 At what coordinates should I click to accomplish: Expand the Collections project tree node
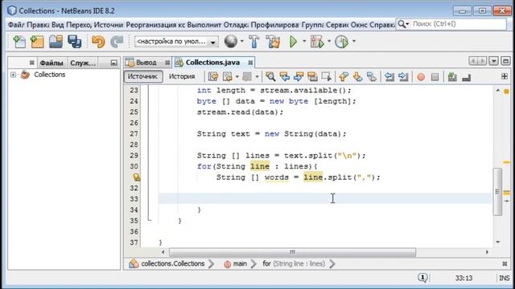(13, 75)
